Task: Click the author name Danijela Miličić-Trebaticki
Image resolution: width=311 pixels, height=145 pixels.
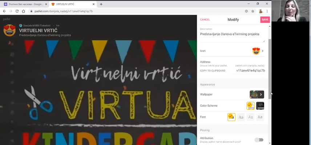Action: (x=37, y=25)
